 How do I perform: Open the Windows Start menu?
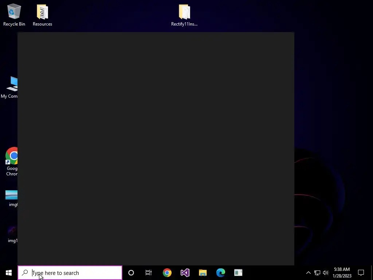click(x=9, y=273)
